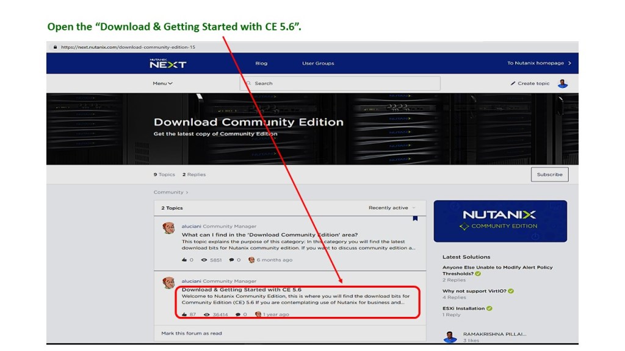Click the comment bubble icon on first topic
This screenshot has height=351, width=625.
(x=231, y=260)
